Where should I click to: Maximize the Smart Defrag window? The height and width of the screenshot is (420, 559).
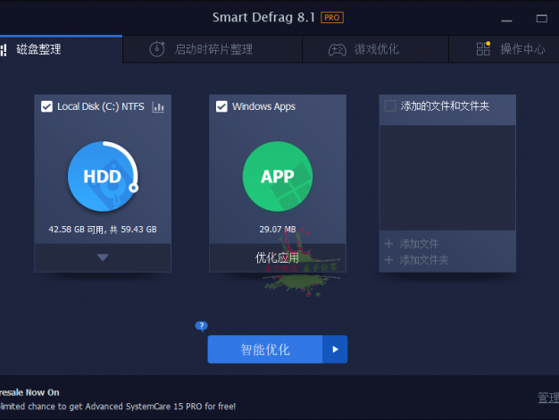click(x=541, y=19)
